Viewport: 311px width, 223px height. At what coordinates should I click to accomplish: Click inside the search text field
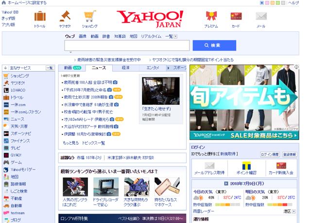point(127,45)
